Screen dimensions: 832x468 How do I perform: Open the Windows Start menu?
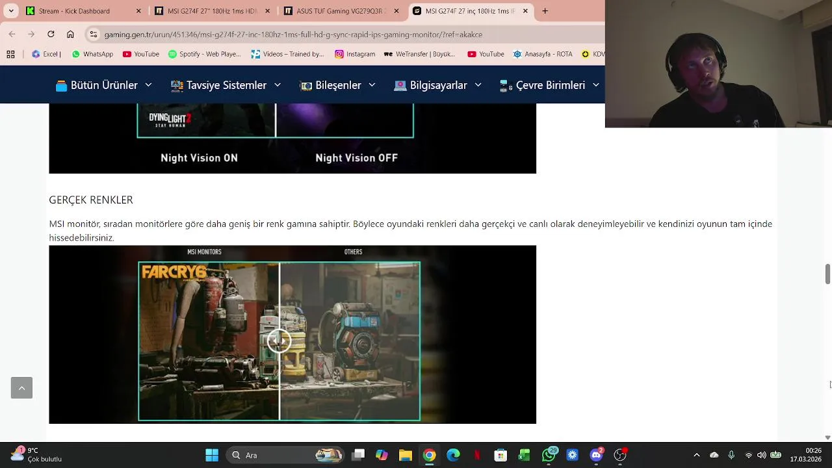pos(212,455)
